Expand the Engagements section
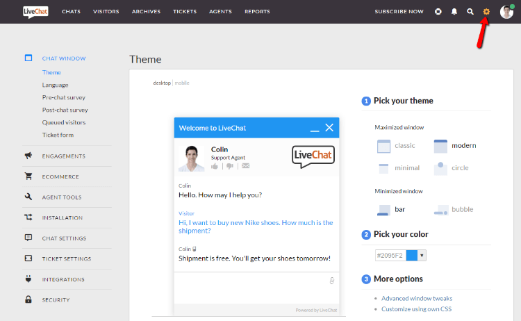Viewport: 521px width, 321px height. [x=64, y=156]
